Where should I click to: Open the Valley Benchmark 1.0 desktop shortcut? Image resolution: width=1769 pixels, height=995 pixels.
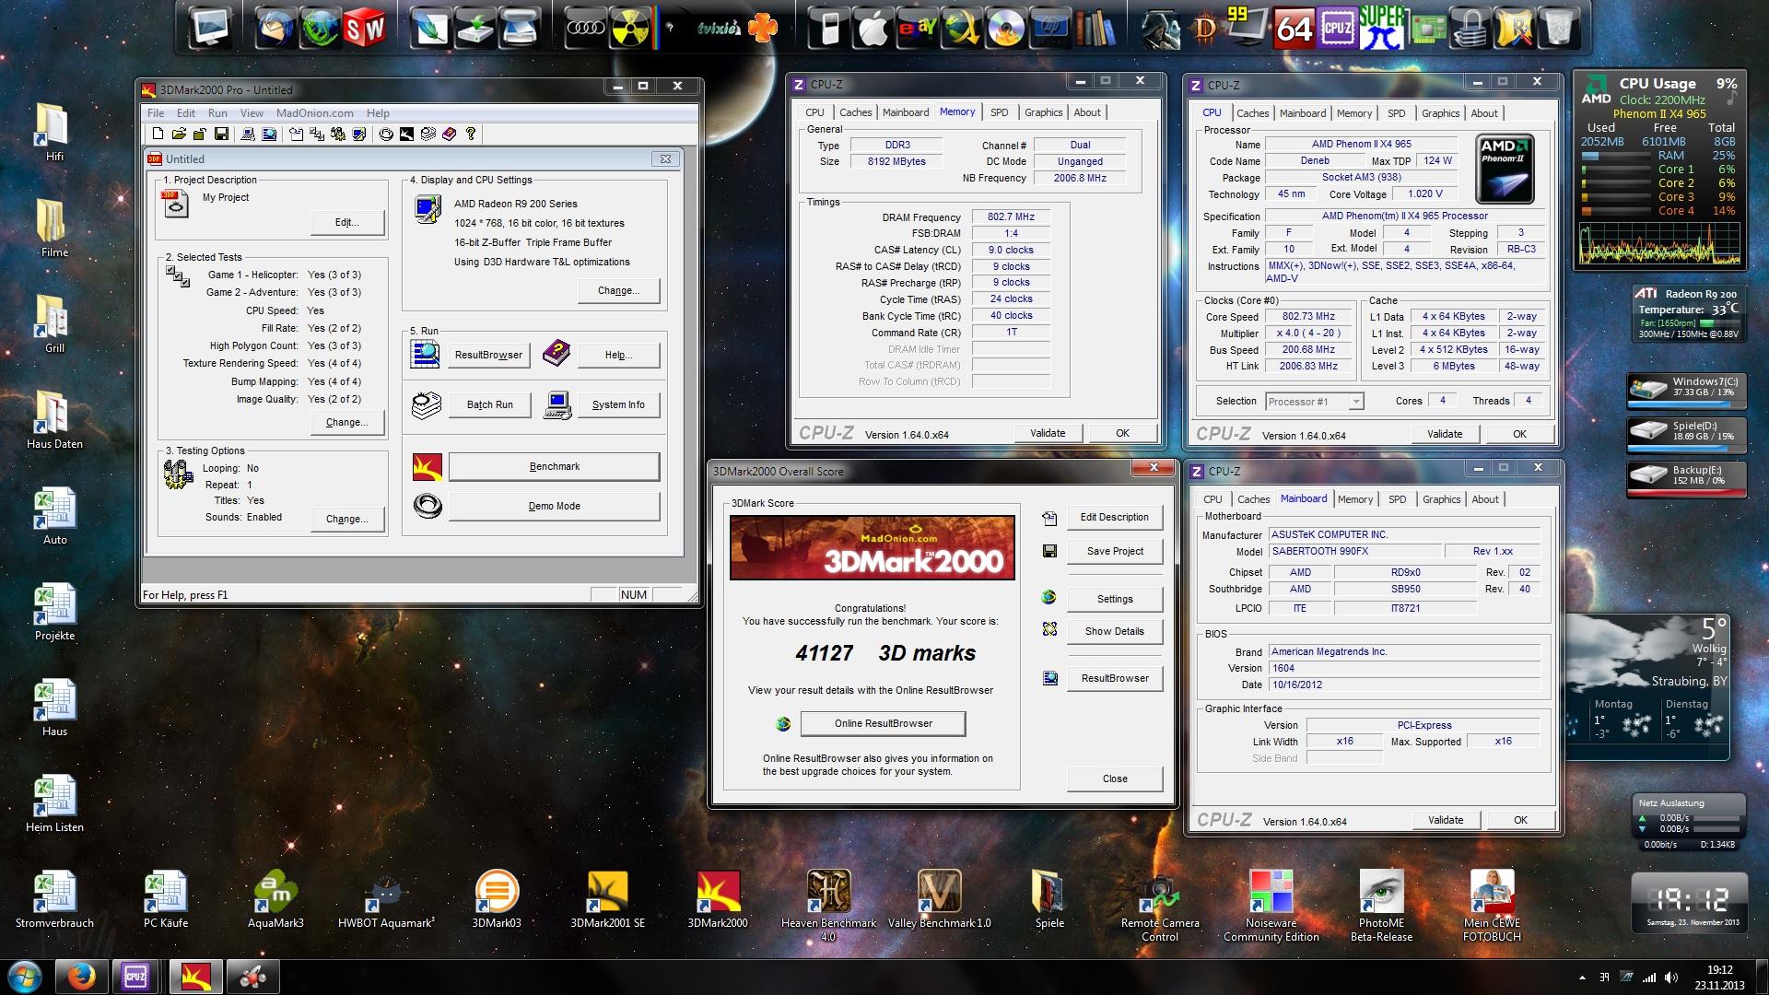[939, 899]
